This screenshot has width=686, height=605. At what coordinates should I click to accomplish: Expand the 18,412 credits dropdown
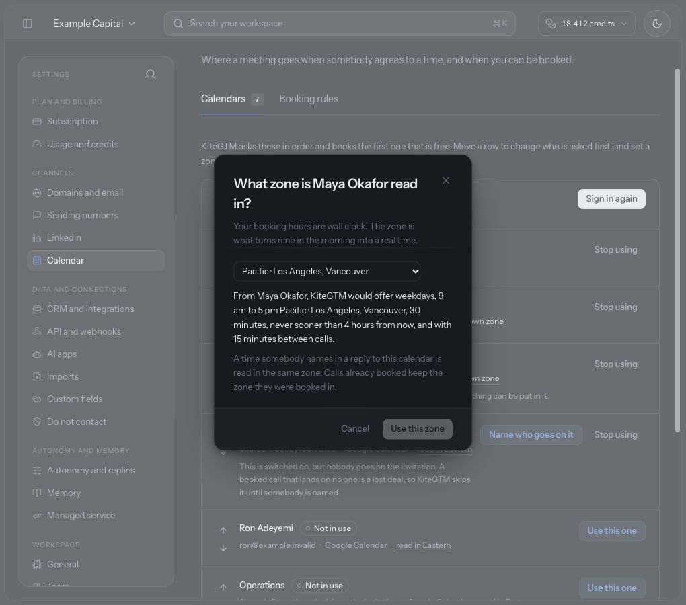pos(586,24)
